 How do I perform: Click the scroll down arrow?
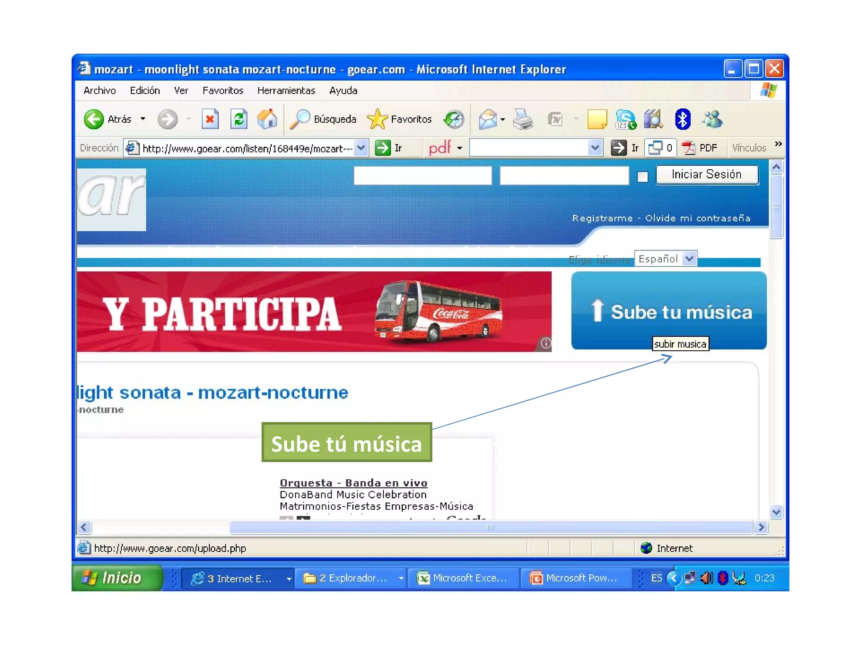(x=776, y=512)
